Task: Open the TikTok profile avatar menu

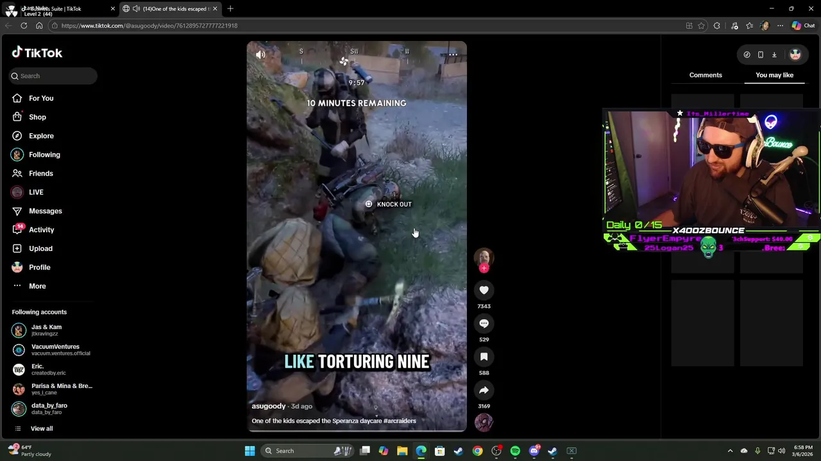Action: point(795,54)
